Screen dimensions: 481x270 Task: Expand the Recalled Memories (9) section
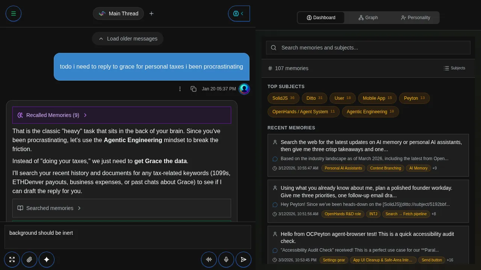click(85, 115)
